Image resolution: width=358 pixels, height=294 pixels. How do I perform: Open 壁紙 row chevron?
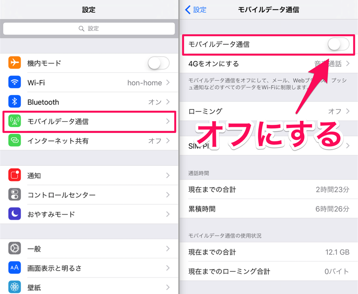(x=168, y=288)
